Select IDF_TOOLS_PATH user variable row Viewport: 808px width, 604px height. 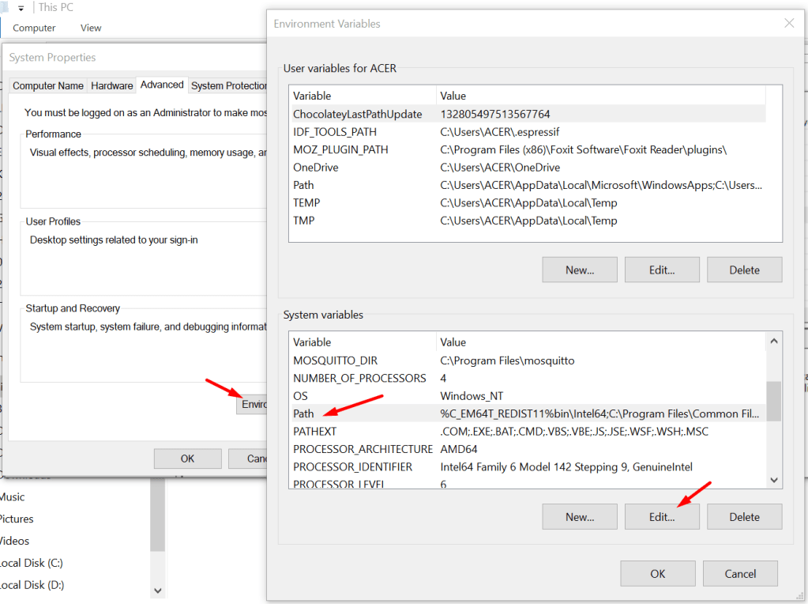[x=335, y=132]
